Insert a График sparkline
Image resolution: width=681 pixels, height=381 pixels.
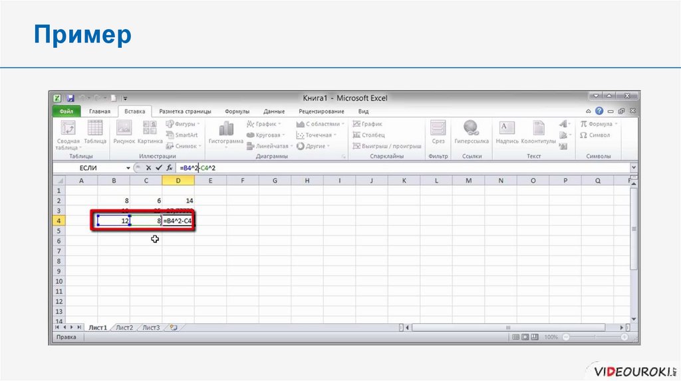[367, 124]
